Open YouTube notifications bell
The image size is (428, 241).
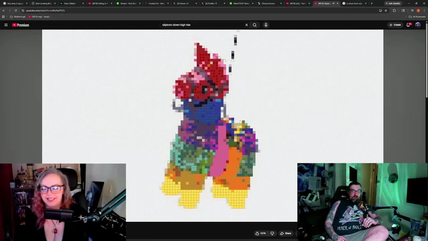(409, 25)
